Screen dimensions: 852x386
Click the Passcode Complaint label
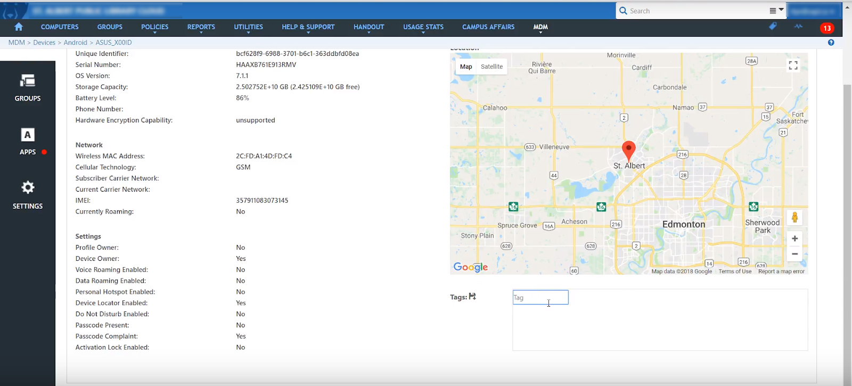click(106, 336)
